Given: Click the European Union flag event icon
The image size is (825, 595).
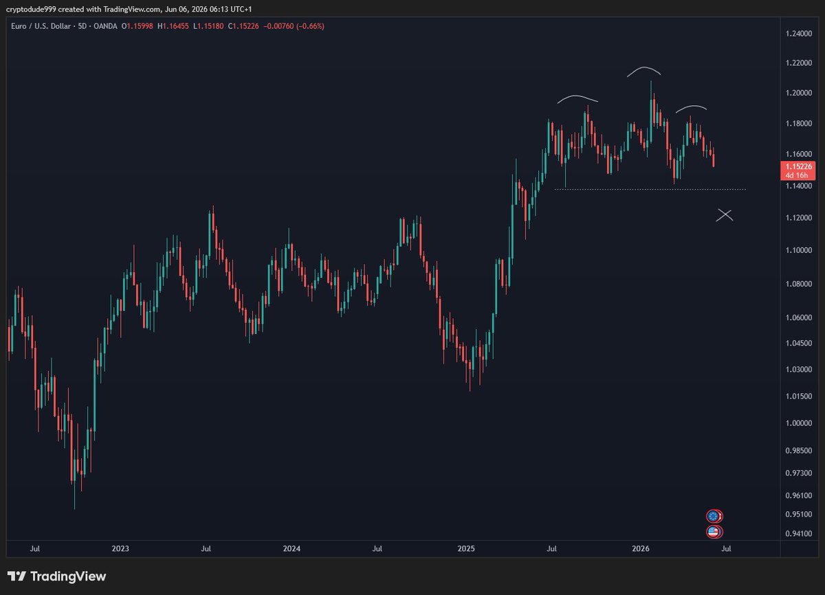Looking at the screenshot, I should tap(714, 516).
